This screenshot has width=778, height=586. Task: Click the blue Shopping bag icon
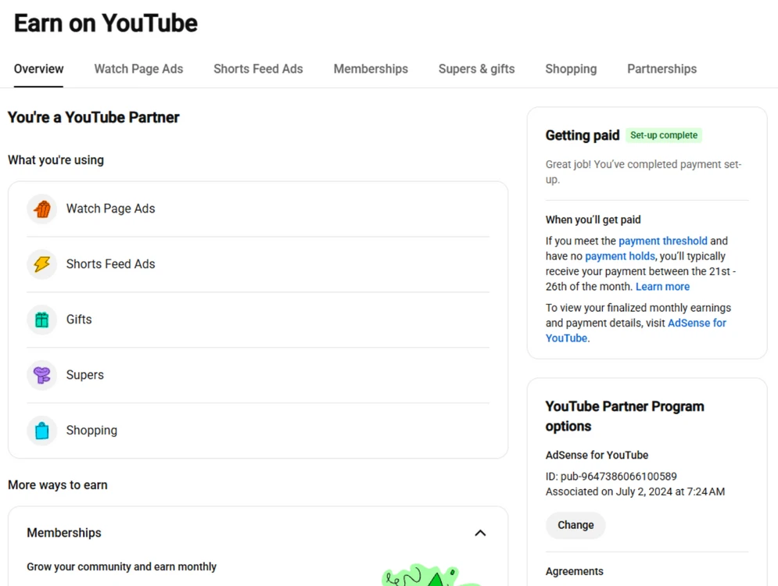42,431
